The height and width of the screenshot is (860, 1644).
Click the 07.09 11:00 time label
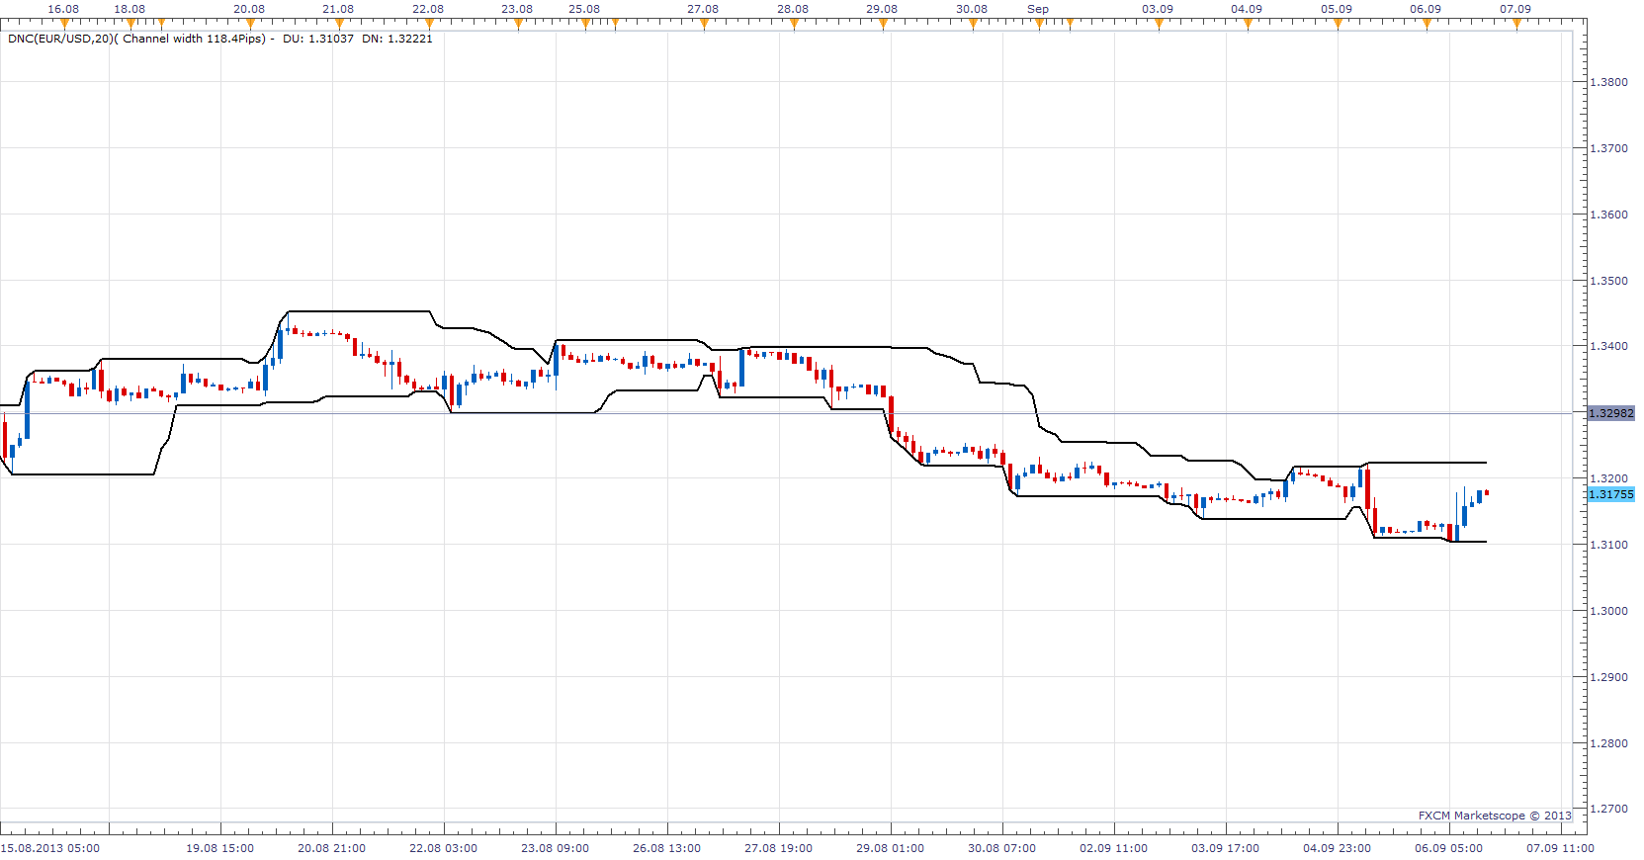(x=1560, y=848)
